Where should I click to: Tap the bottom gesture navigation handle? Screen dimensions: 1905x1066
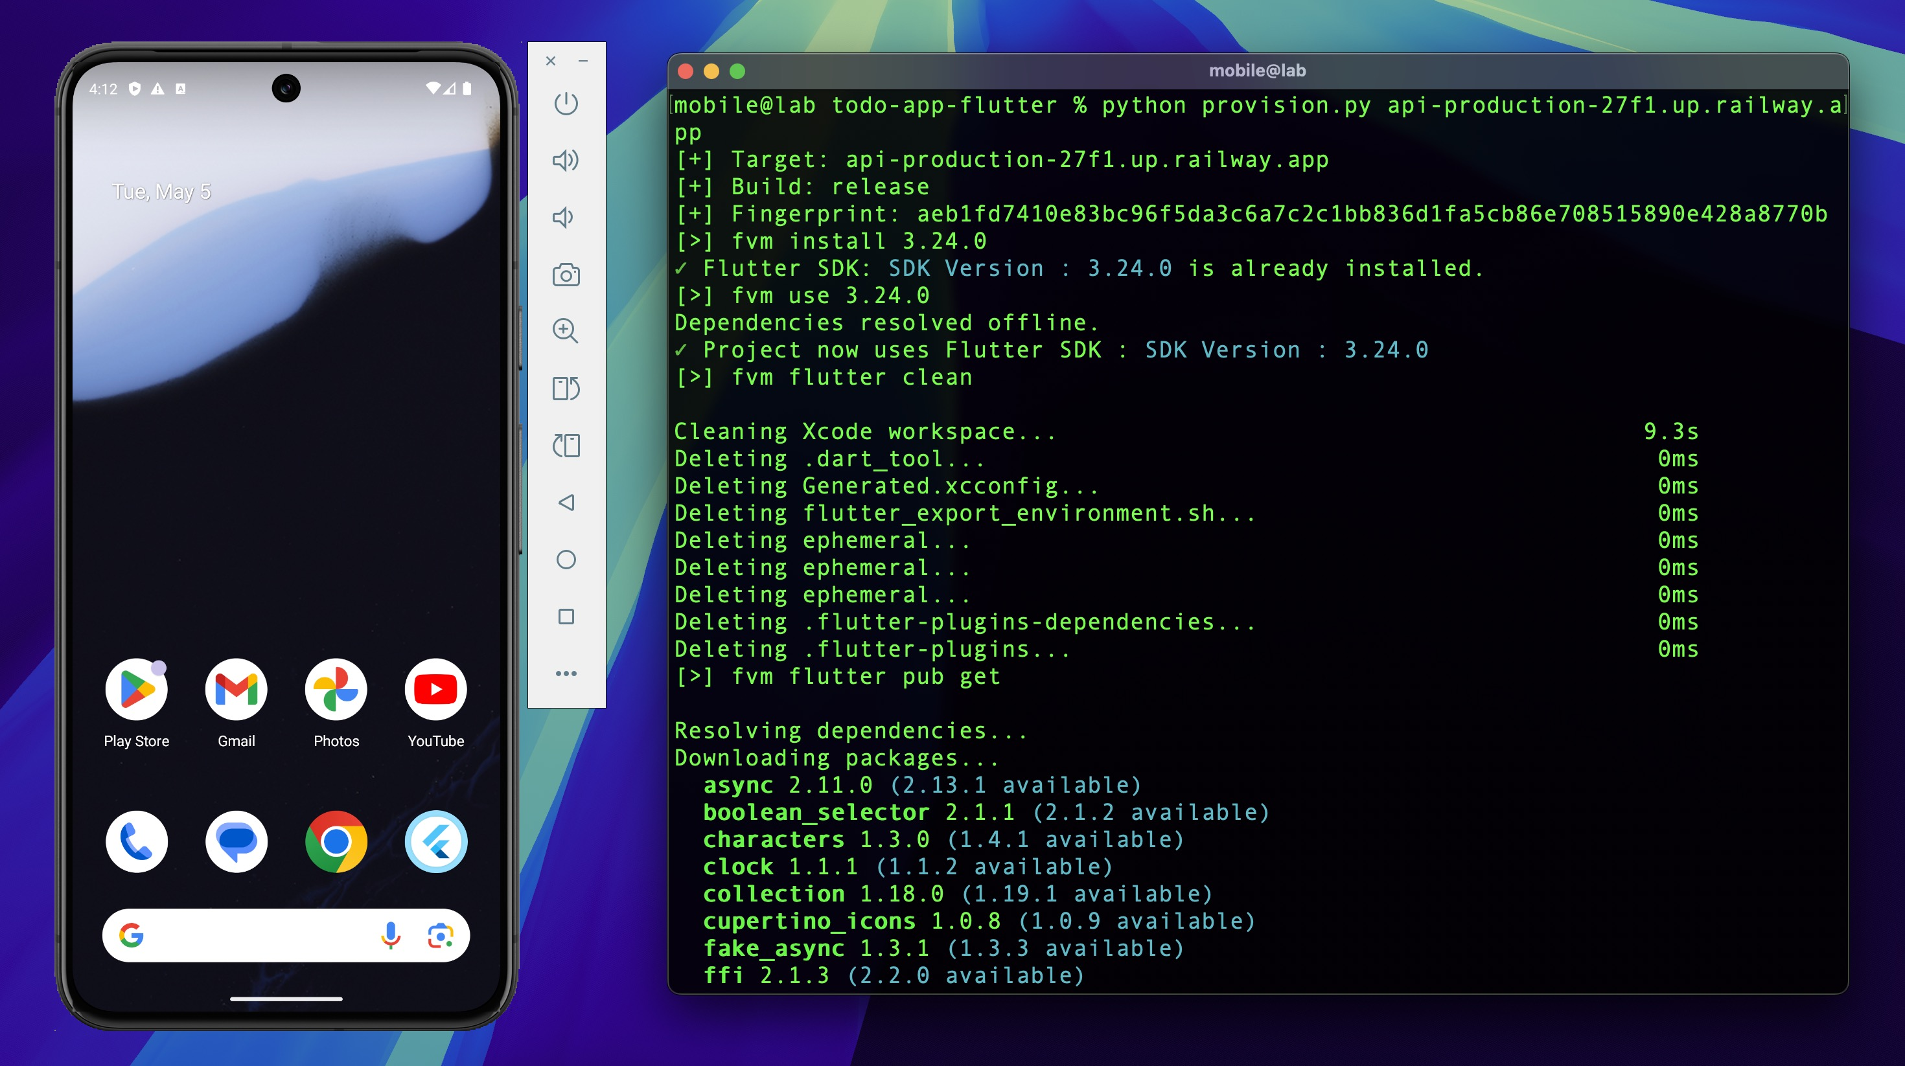pyautogui.click(x=286, y=999)
